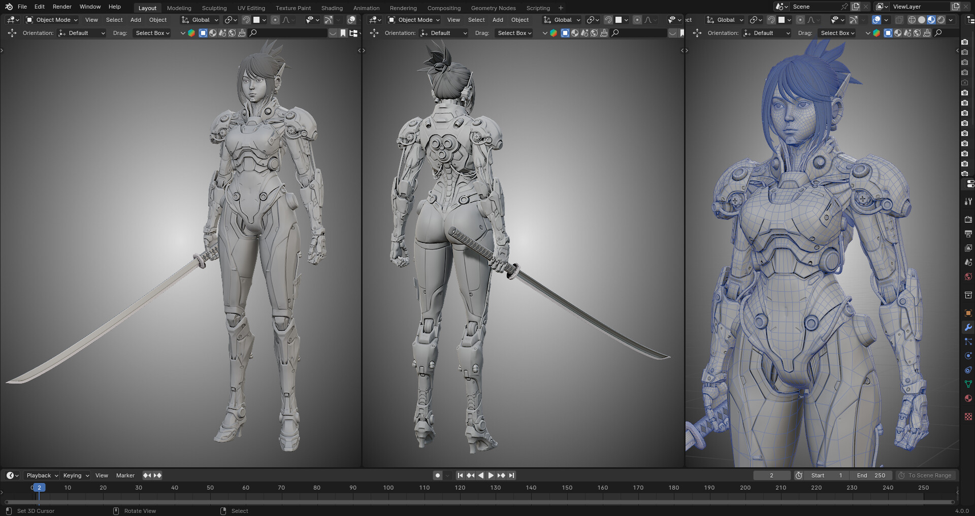This screenshot has height=516, width=975.
Task: Switch to the Geometry Nodes workspace tab
Action: (x=493, y=8)
